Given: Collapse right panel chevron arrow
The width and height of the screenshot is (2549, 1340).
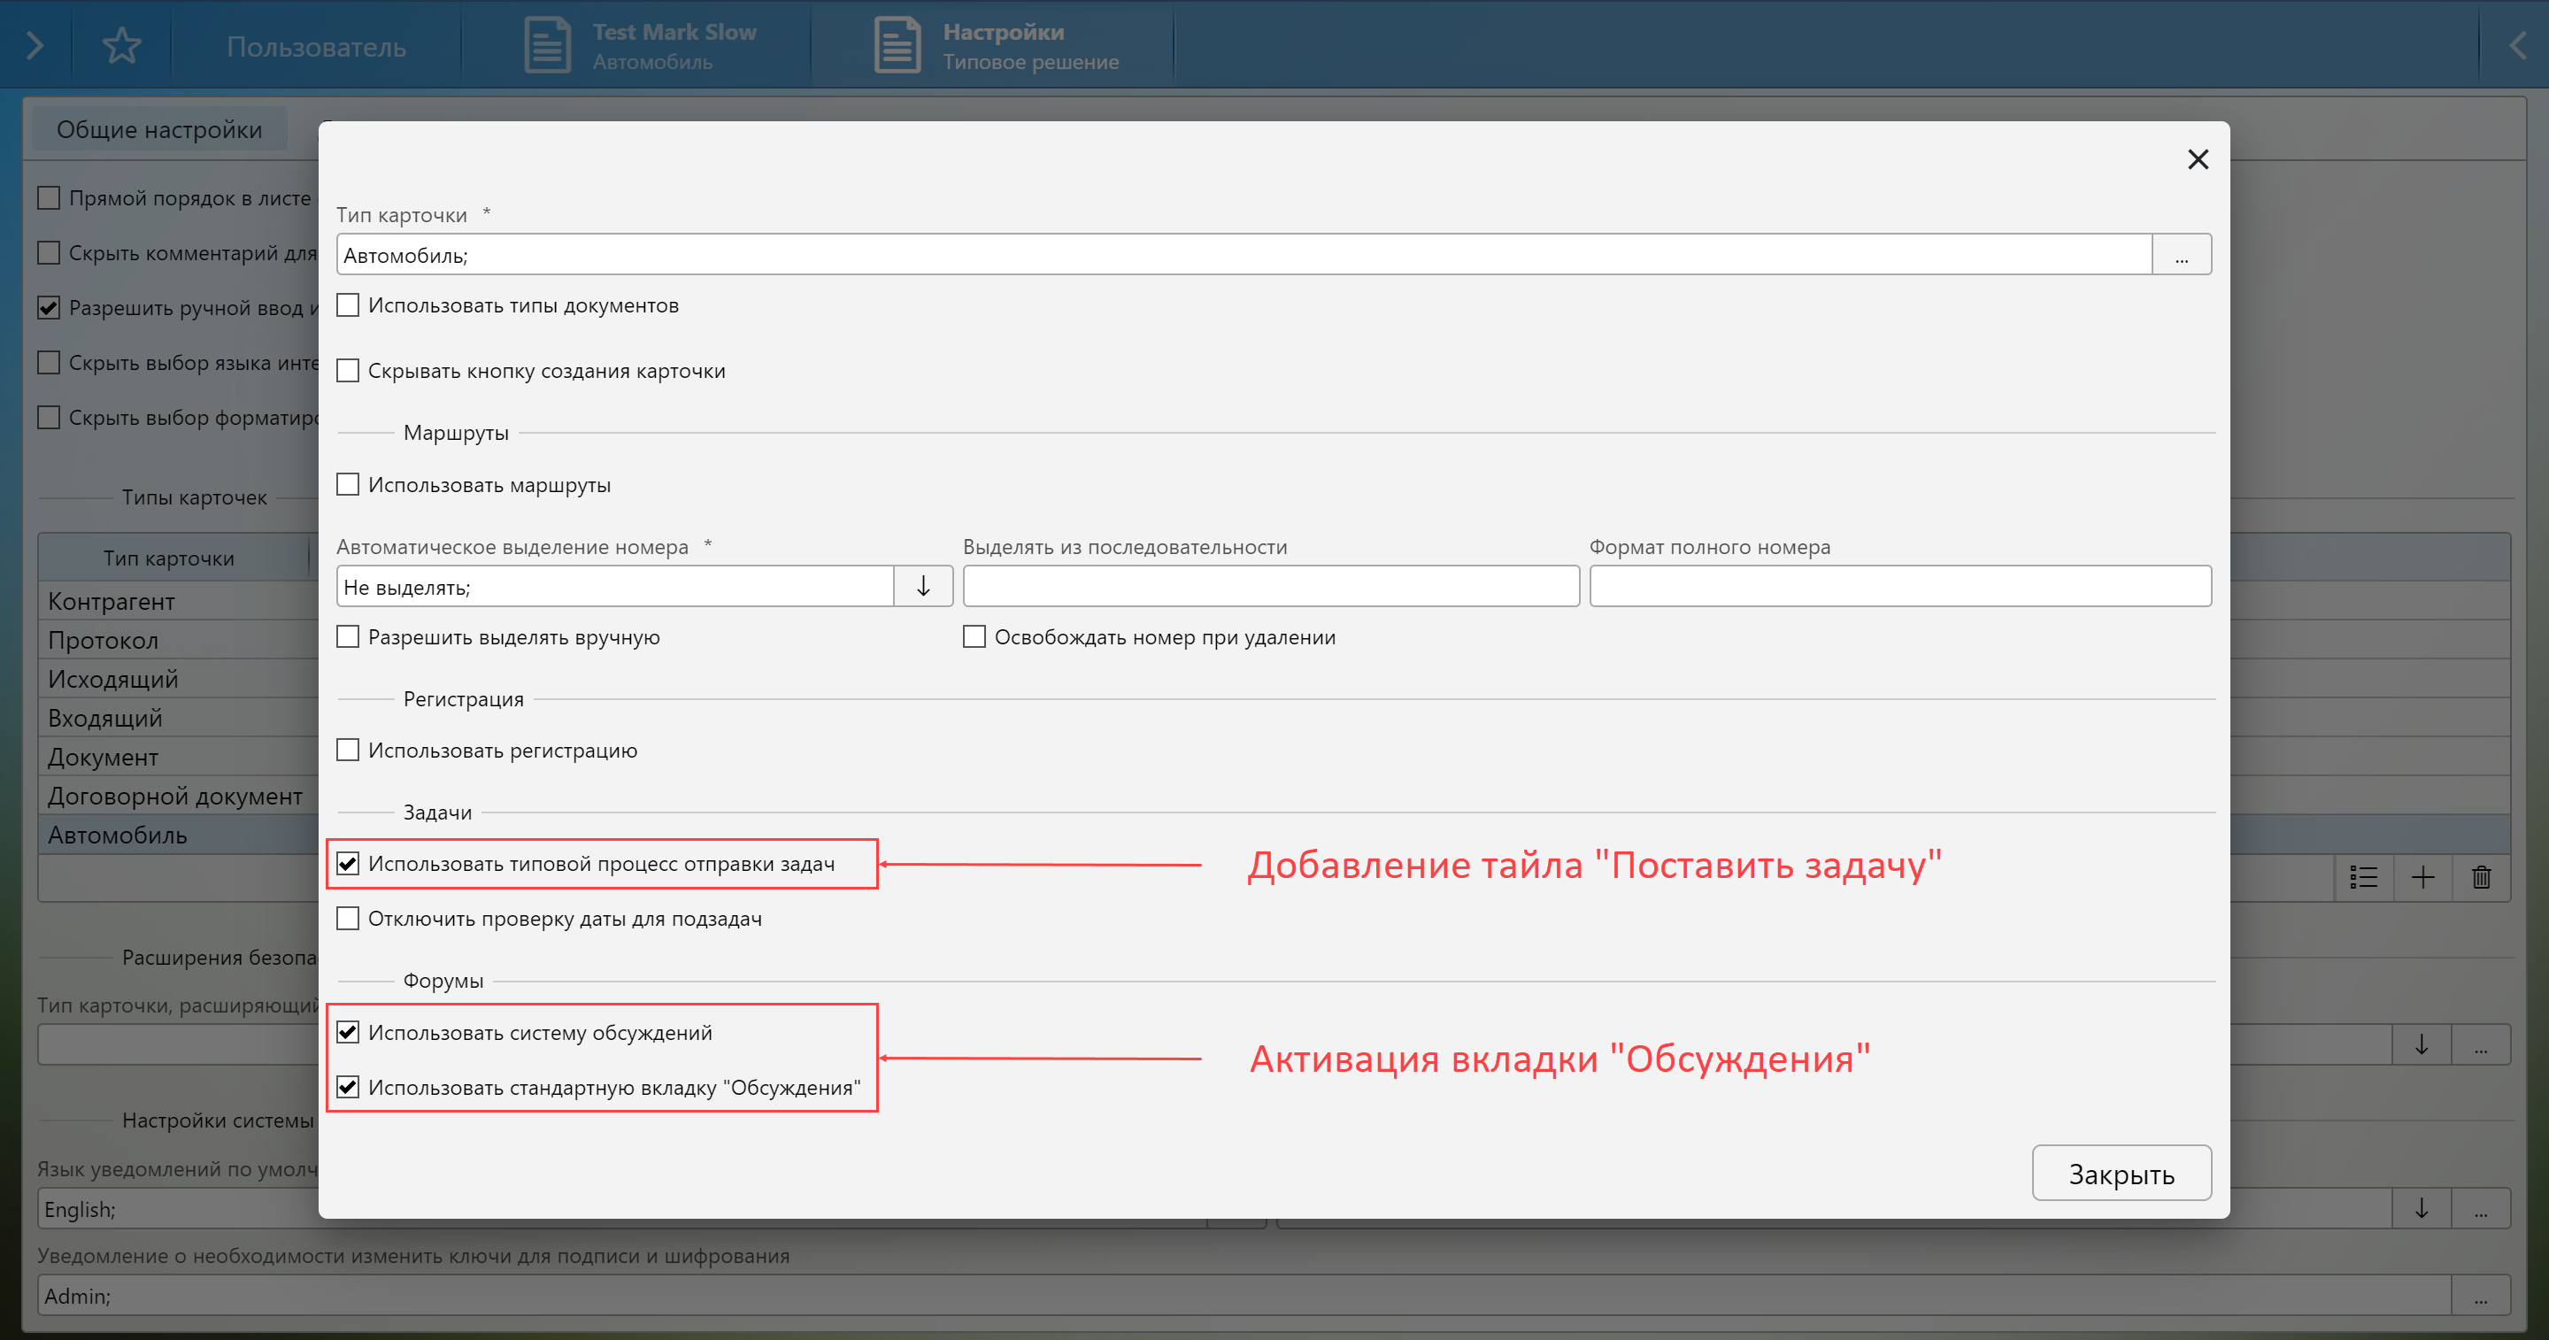Looking at the screenshot, I should click(2517, 45).
